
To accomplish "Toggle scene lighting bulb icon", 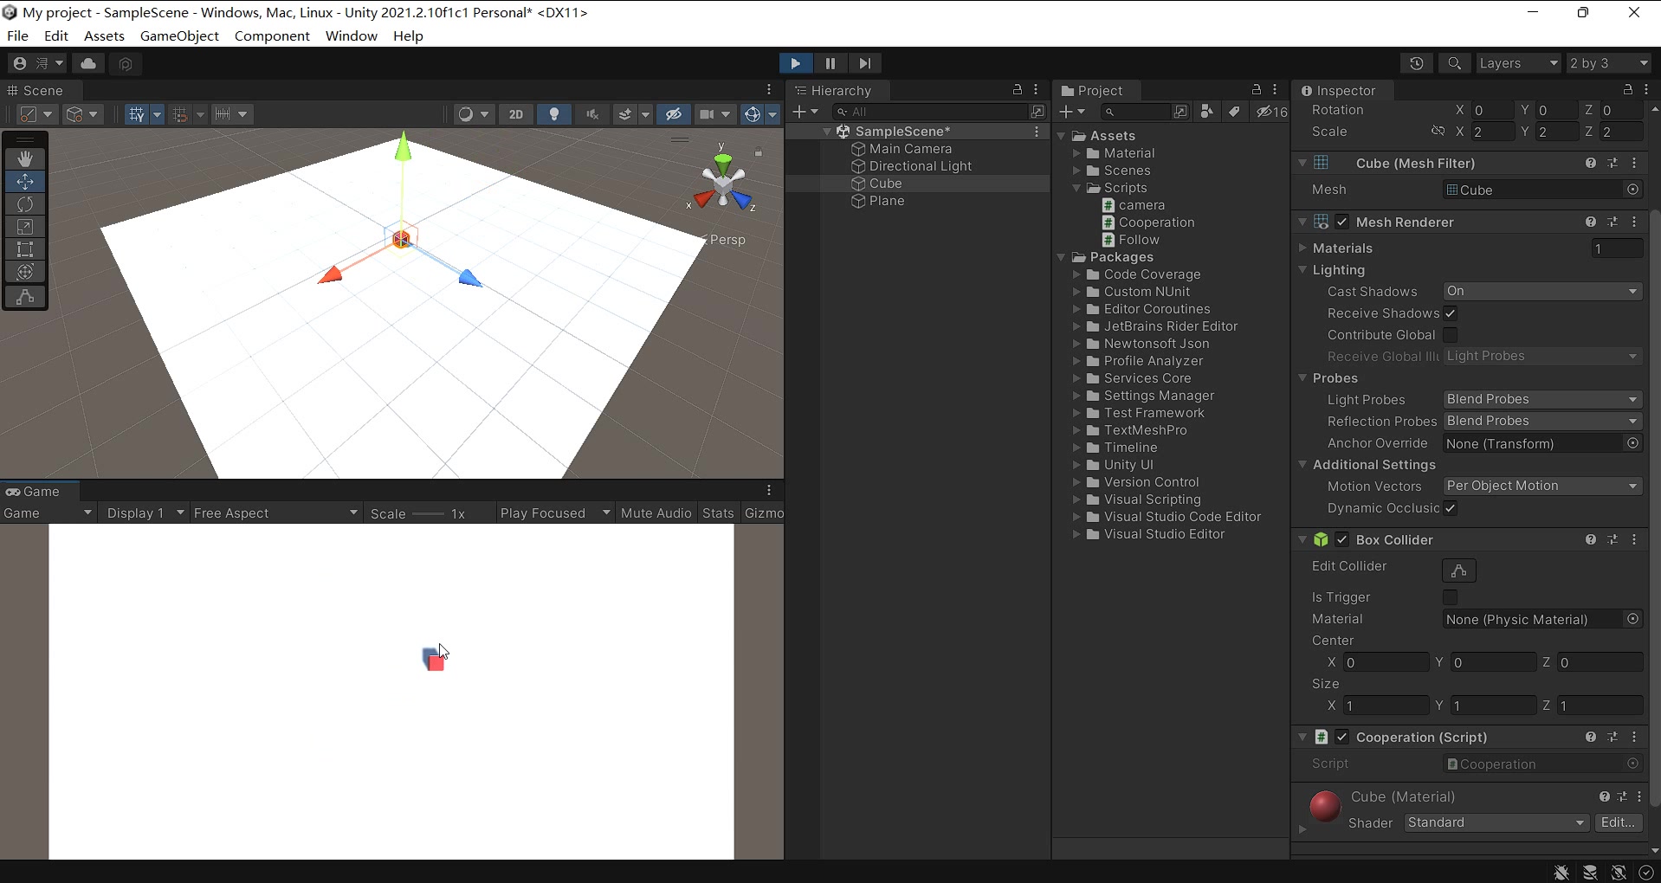I will pyautogui.click(x=554, y=114).
